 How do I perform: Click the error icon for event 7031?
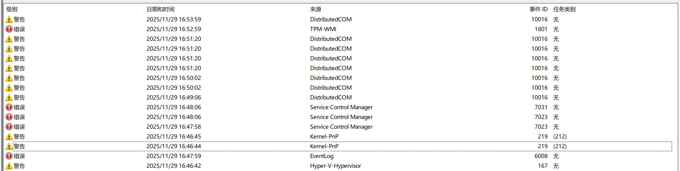coord(9,107)
